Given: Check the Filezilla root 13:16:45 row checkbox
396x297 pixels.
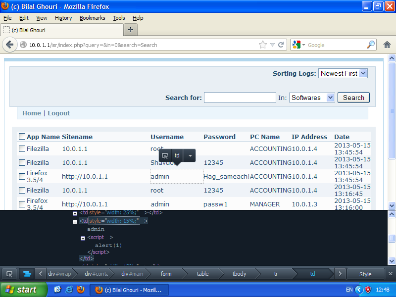Looking at the screenshot, I should (x=22, y=190).
